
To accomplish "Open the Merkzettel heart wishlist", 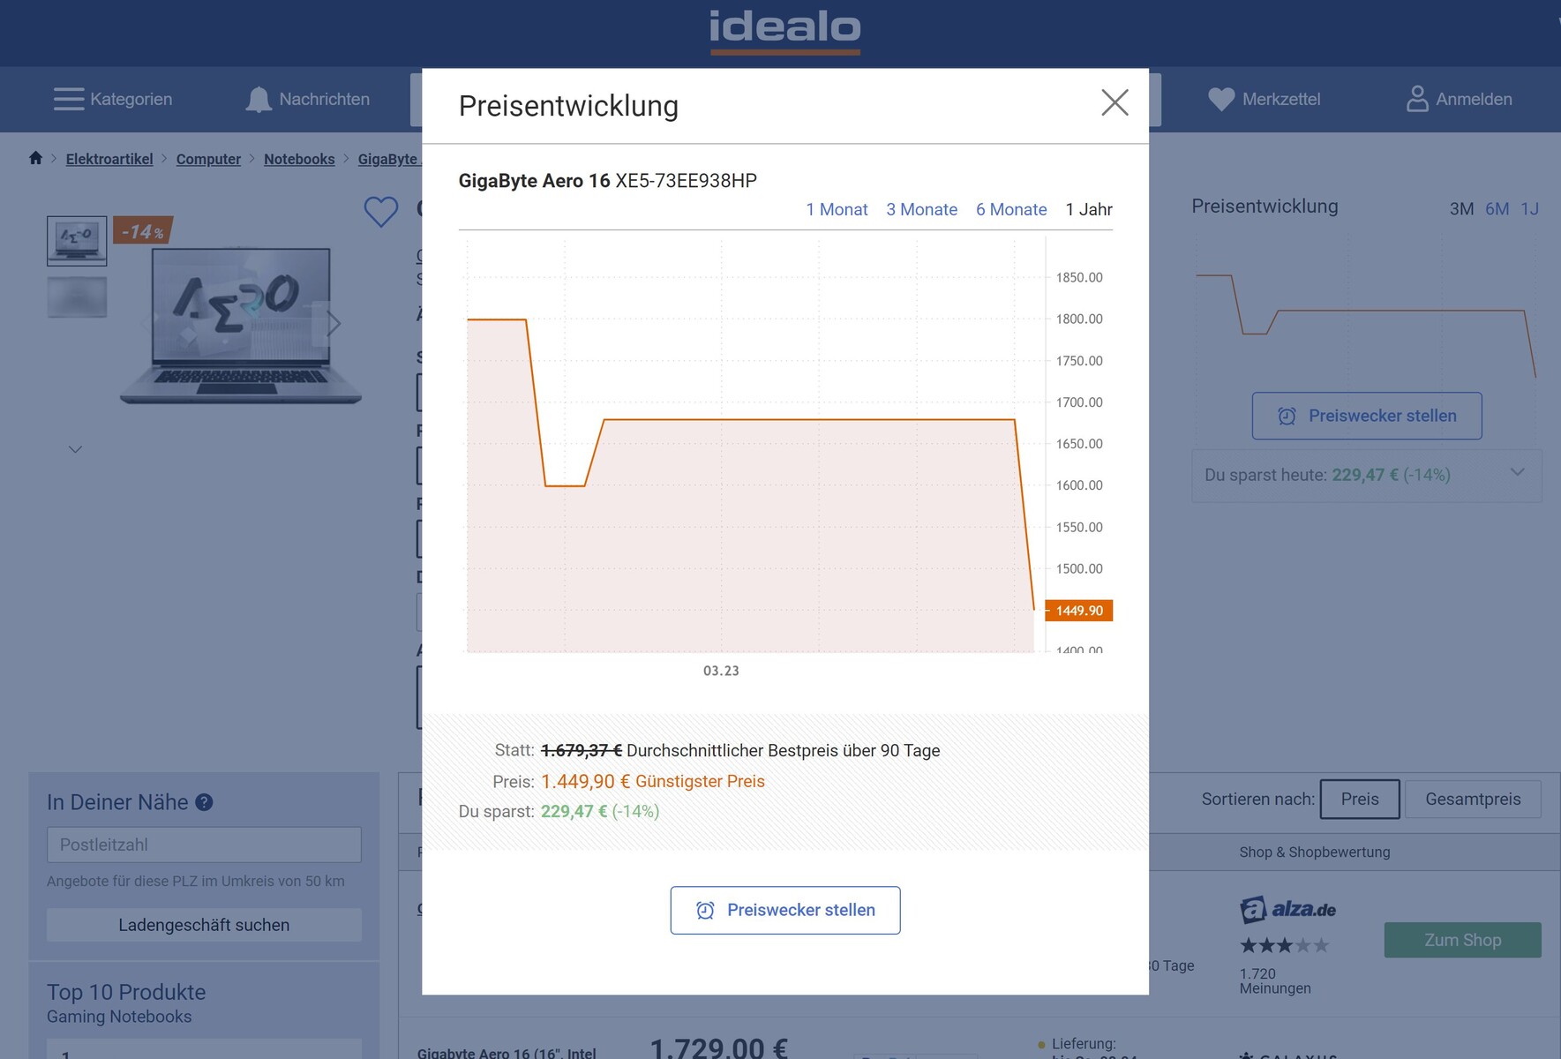I will pyautogui.click(x=1221, y=99).
